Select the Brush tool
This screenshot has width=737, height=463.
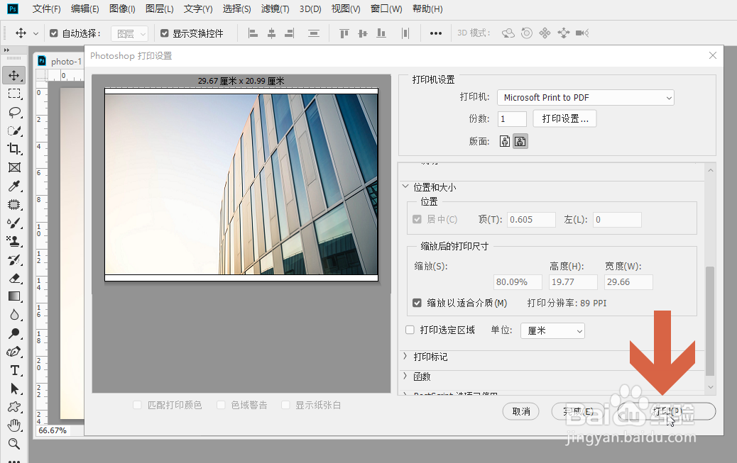click(x=14, y=223)
